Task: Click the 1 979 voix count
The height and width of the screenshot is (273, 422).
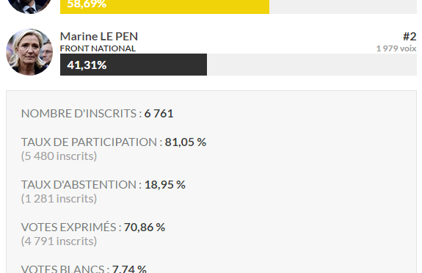Action: (x=396, y=48)
